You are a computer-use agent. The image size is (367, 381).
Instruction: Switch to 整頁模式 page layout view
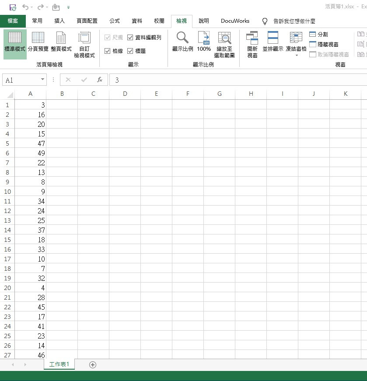61,42
